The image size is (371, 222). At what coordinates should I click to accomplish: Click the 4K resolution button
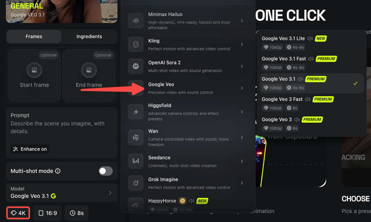(x=18, y=213)
